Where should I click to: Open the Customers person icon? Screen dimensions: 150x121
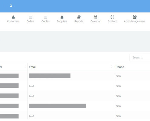[x=13, y=17]
